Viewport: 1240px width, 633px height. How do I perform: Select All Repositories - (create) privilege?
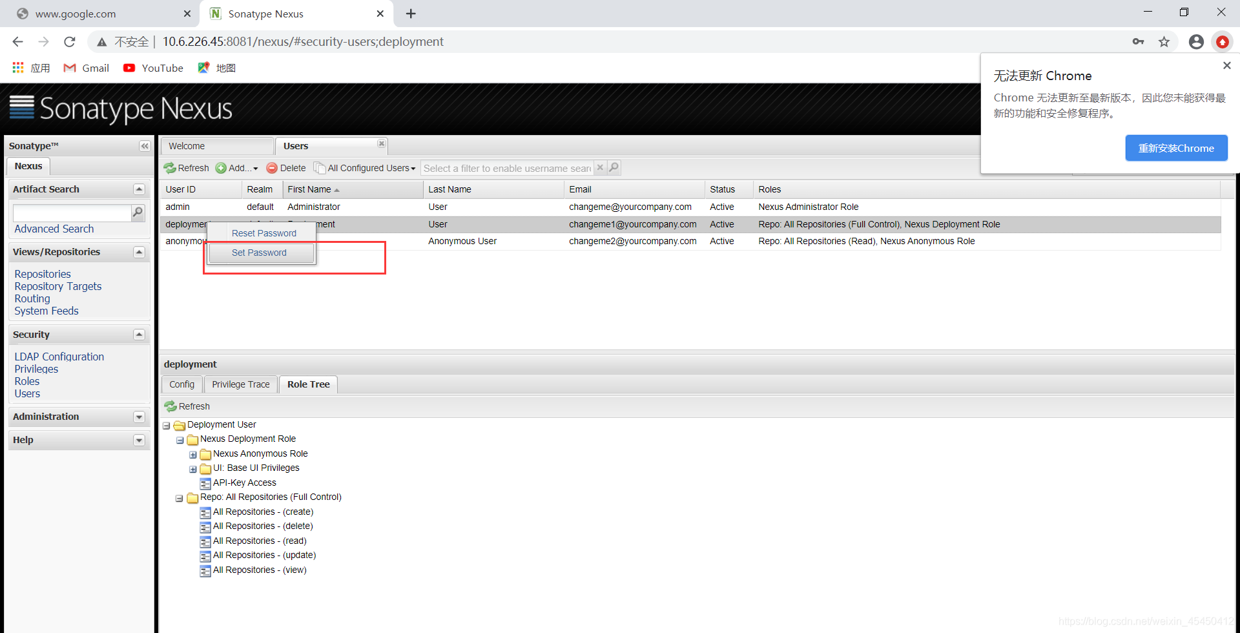click(263, 512)
